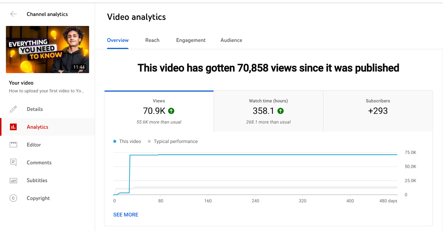443x231 pixels.
Task: Click the 70,858 views headline
Action: (x=268, y=68)
